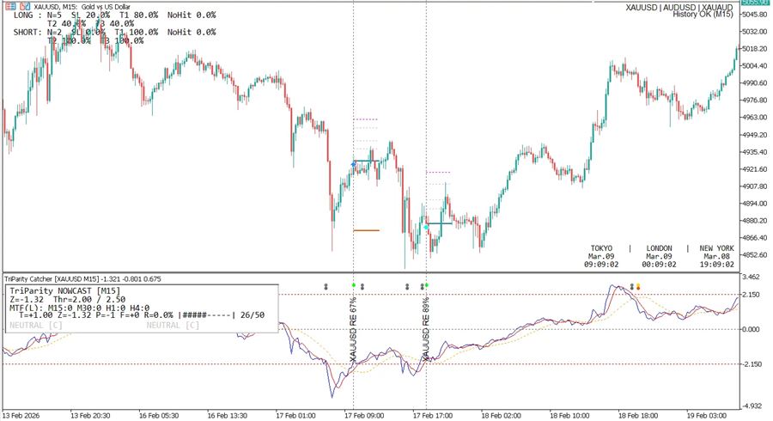773x421 pixels.
Task: Click the 26/50 progress bar readout
Action: coord(222,315)
